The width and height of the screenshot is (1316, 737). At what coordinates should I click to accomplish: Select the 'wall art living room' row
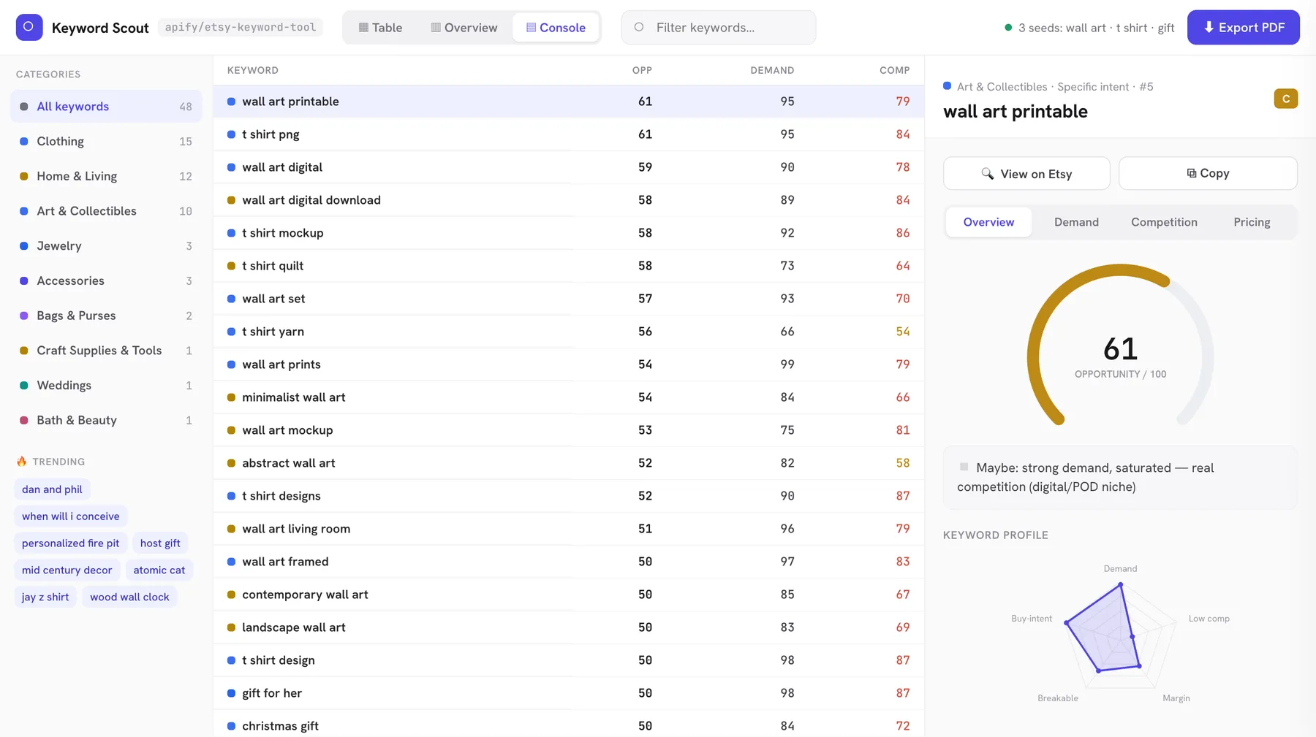pos(569,529)
